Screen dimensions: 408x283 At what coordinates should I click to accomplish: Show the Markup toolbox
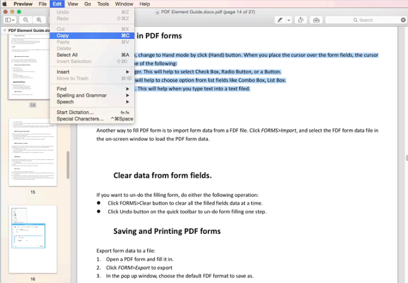tap(316, 20)
